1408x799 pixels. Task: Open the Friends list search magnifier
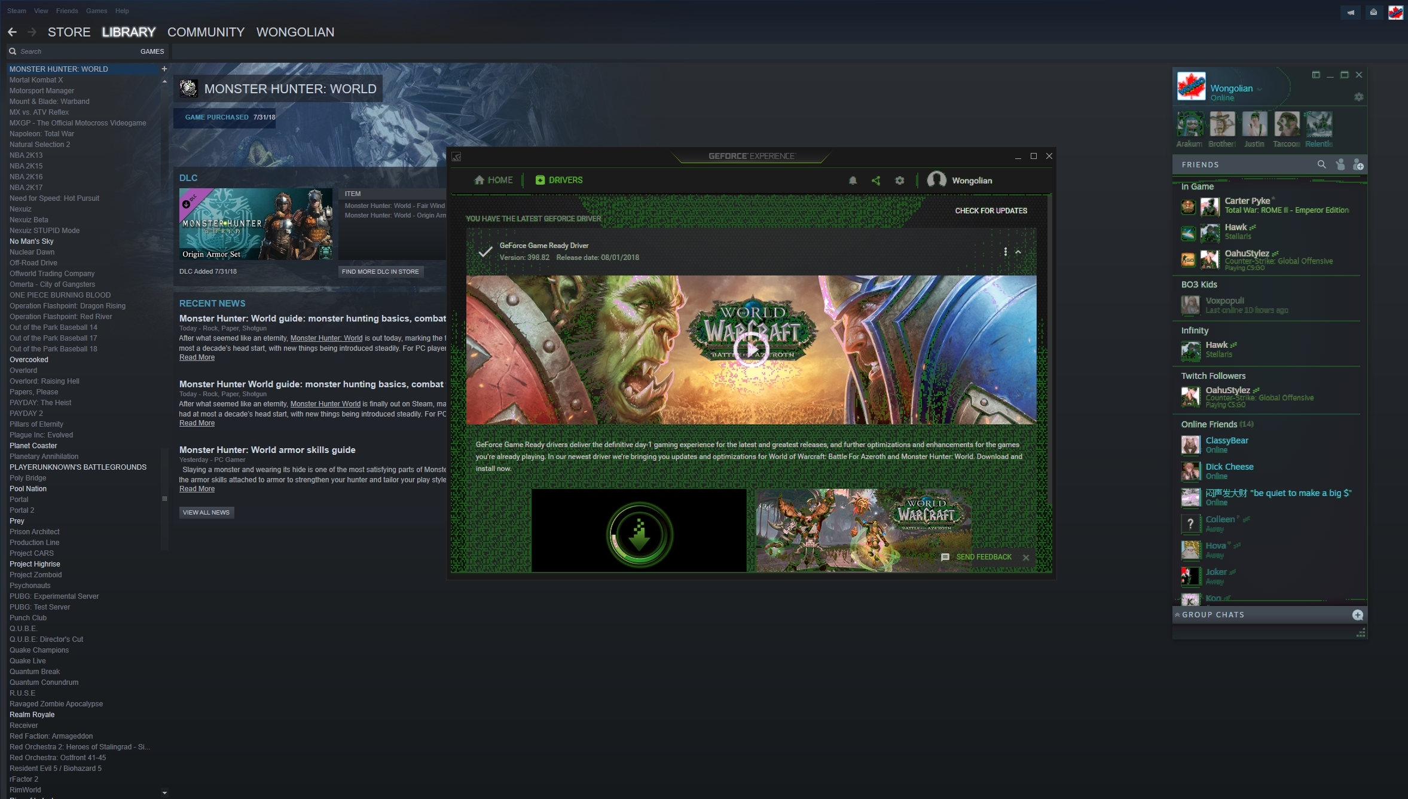click(x=1321, y=164)
